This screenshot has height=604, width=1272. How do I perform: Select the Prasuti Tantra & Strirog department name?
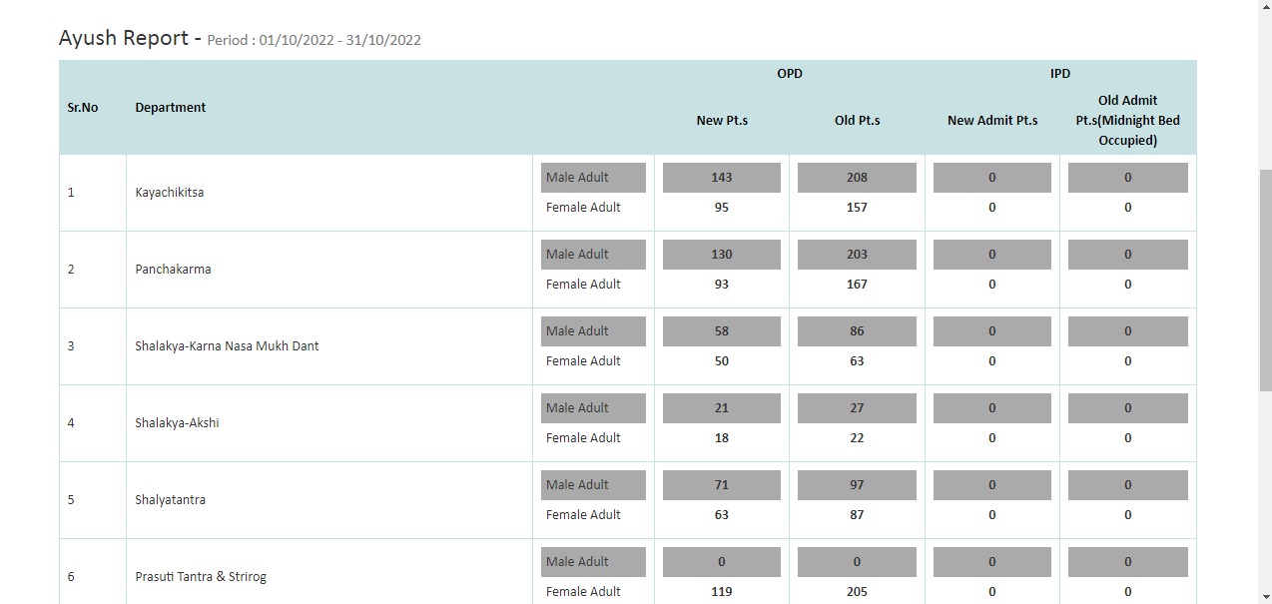(x=201, y=577)
